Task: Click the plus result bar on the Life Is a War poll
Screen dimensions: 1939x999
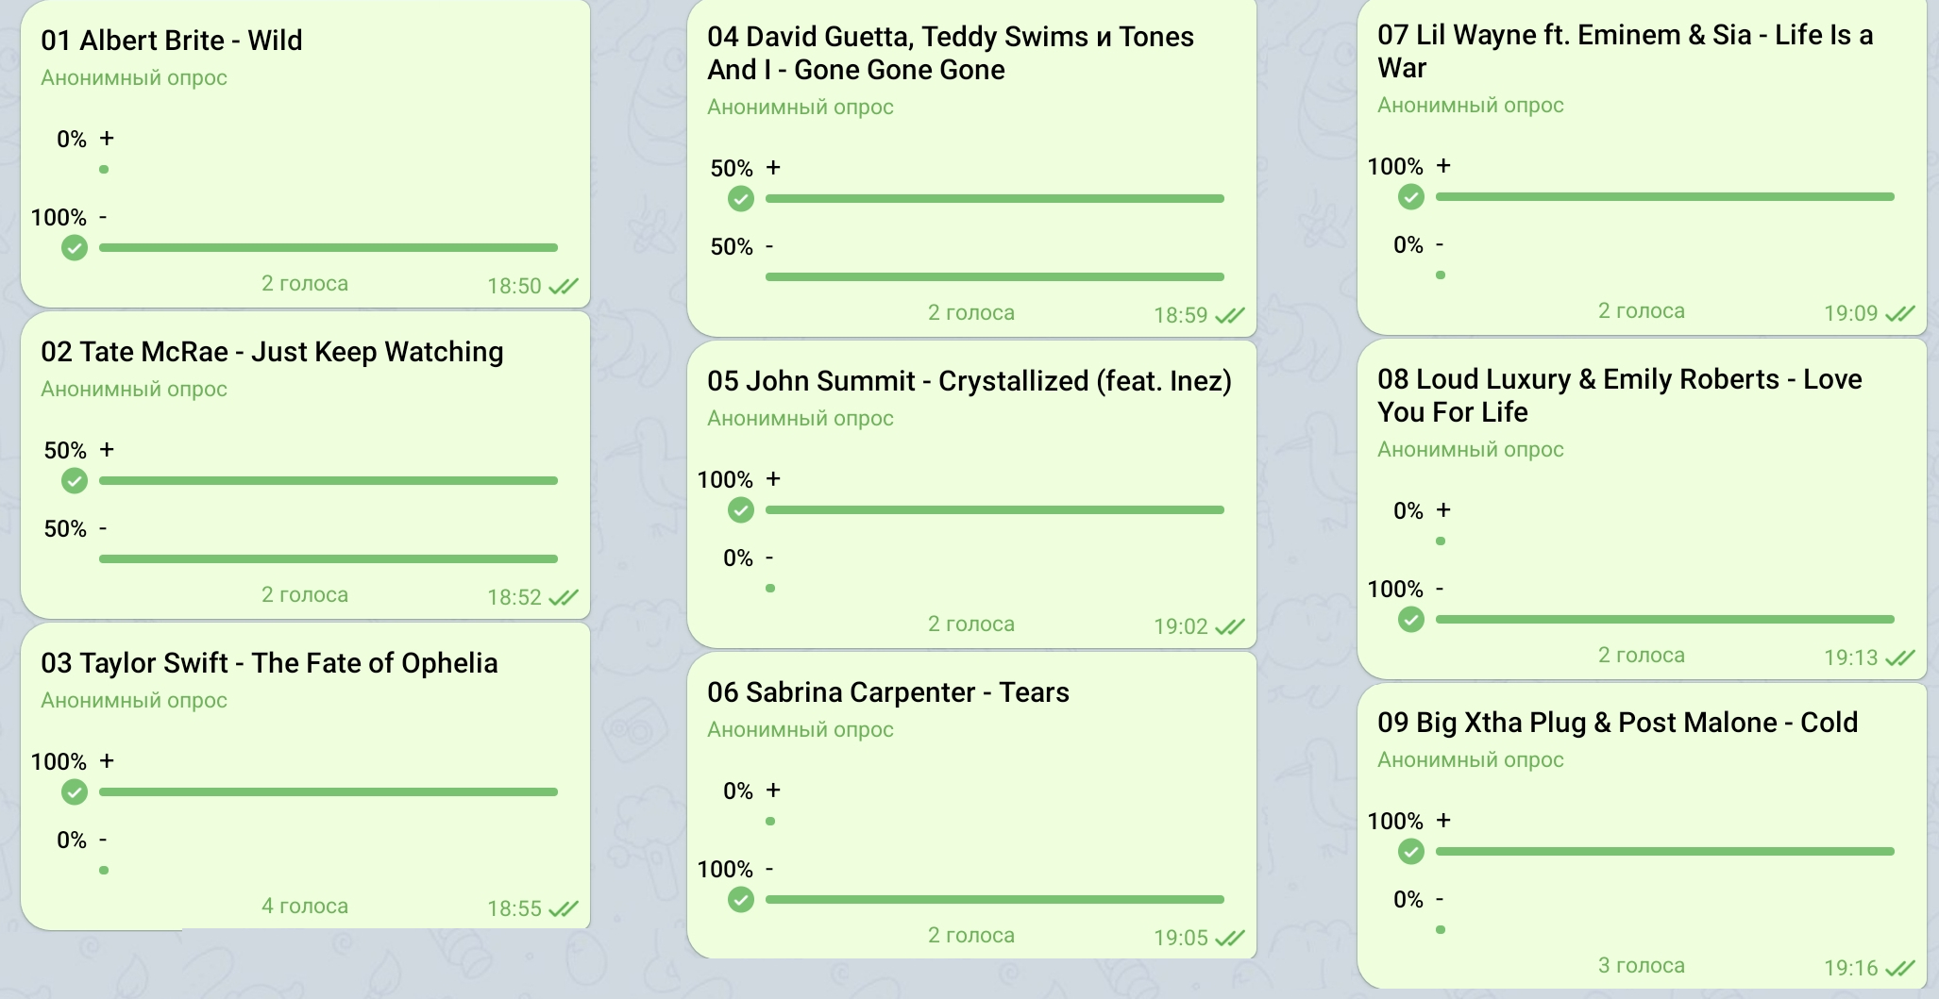Action: click(x=1665, y=197)
